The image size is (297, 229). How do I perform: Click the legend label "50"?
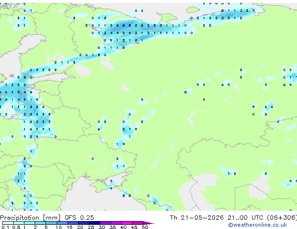pos(145,227)
